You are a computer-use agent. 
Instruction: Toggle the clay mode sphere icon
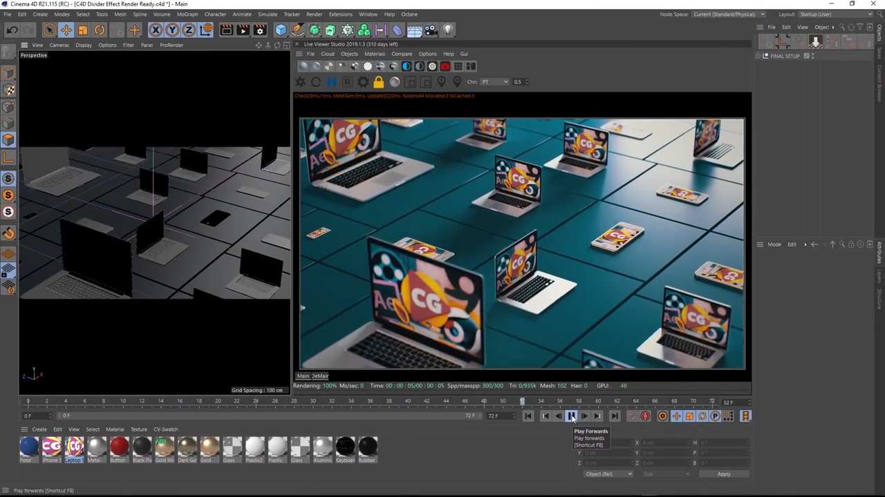coord(394,82)
